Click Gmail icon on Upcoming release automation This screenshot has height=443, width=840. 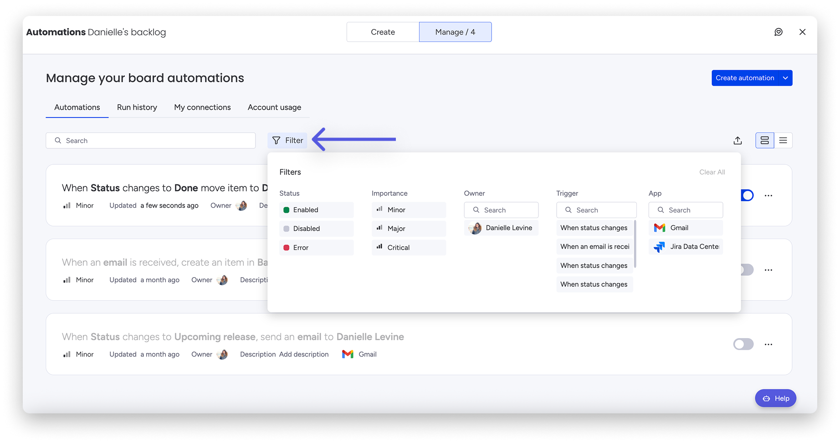(348, 354)
